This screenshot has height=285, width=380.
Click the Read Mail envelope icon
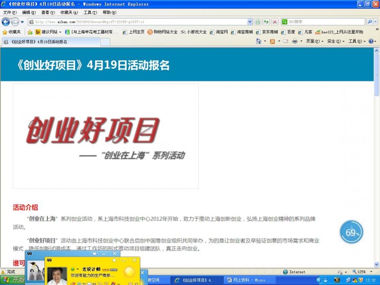coord(285,41)
